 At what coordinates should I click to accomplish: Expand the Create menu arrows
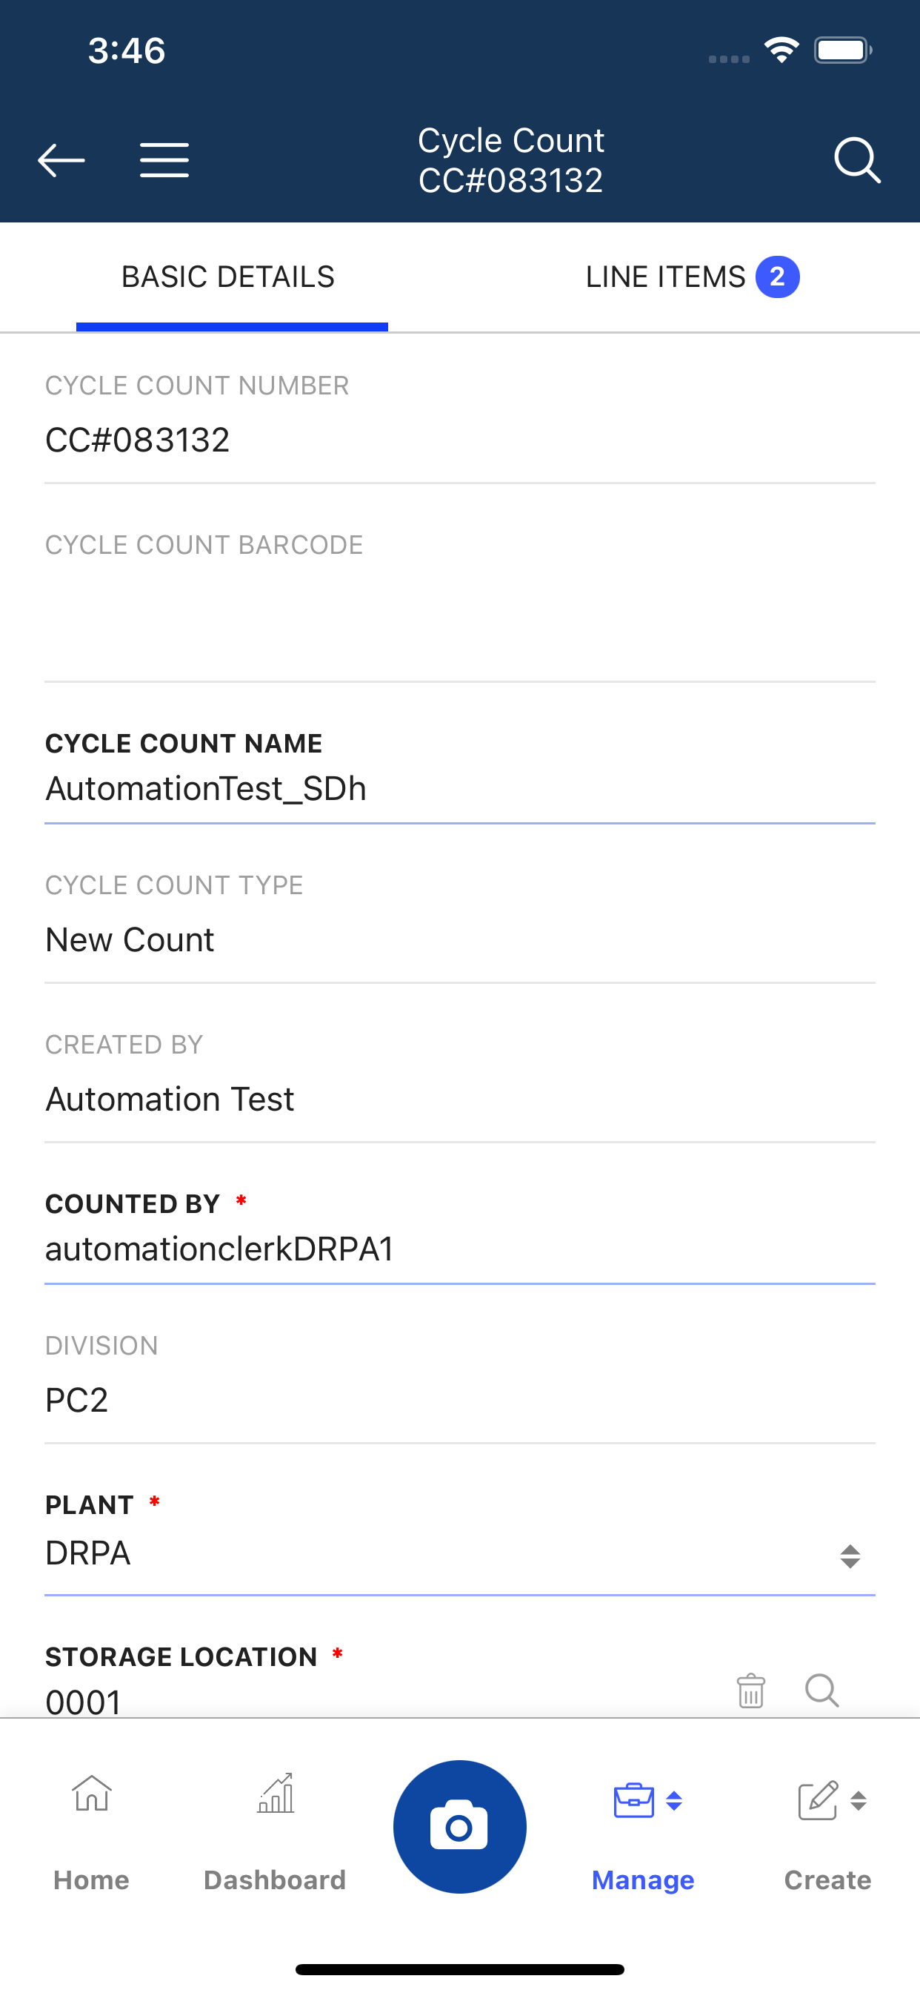[x=859, y=1801]
